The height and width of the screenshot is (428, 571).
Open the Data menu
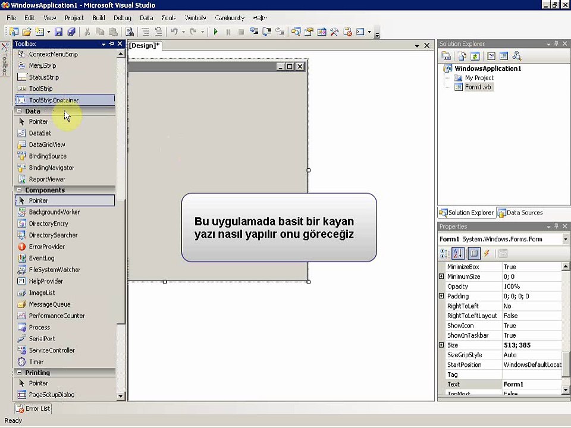(x=146, y=18)
